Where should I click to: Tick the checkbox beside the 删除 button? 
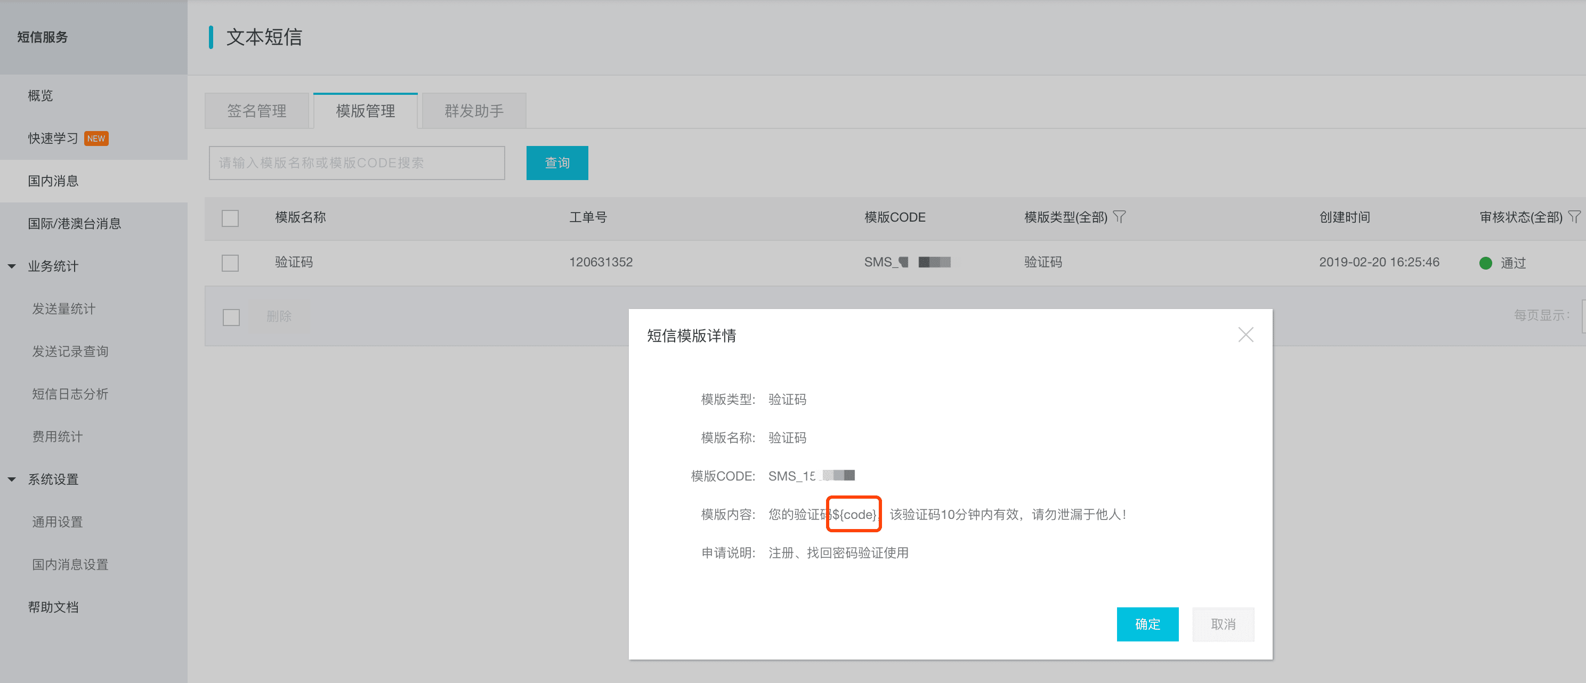pyautogui.click(x=231, y=317)
